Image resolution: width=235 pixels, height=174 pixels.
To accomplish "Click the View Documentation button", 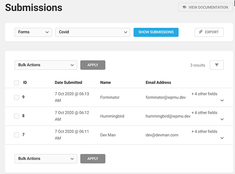I will (204, 7).
